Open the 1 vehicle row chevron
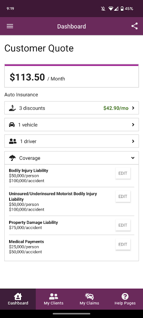 point(133,125)
